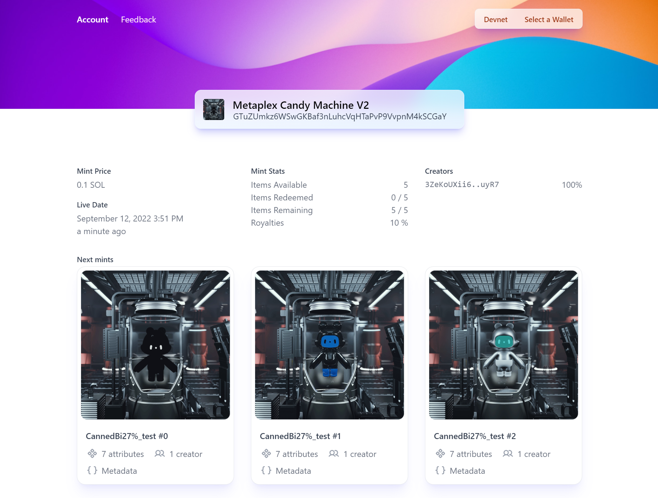This screenshot has width=658, height=498.
Task: Click the attributes icon on test #0 card
Action: pyautogui.click(x=92, y=454)
